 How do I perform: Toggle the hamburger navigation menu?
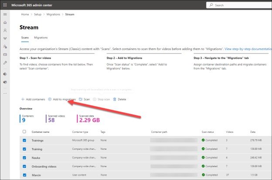click(5, 14)
